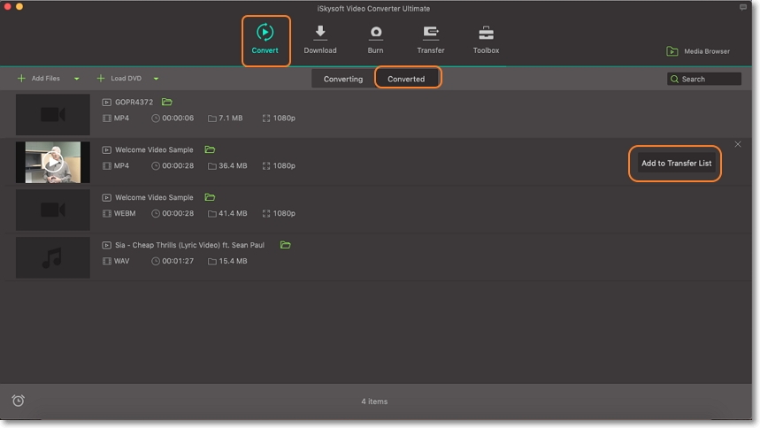Expand the Add Files dropdown arrow
760x428 pixels.
77,79
